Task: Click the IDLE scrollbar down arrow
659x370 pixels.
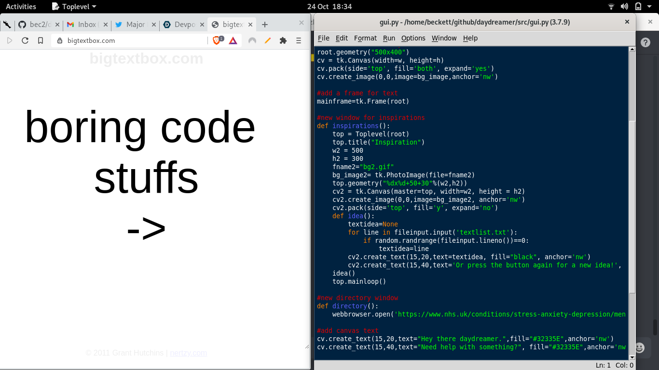Action: [632, 357]
